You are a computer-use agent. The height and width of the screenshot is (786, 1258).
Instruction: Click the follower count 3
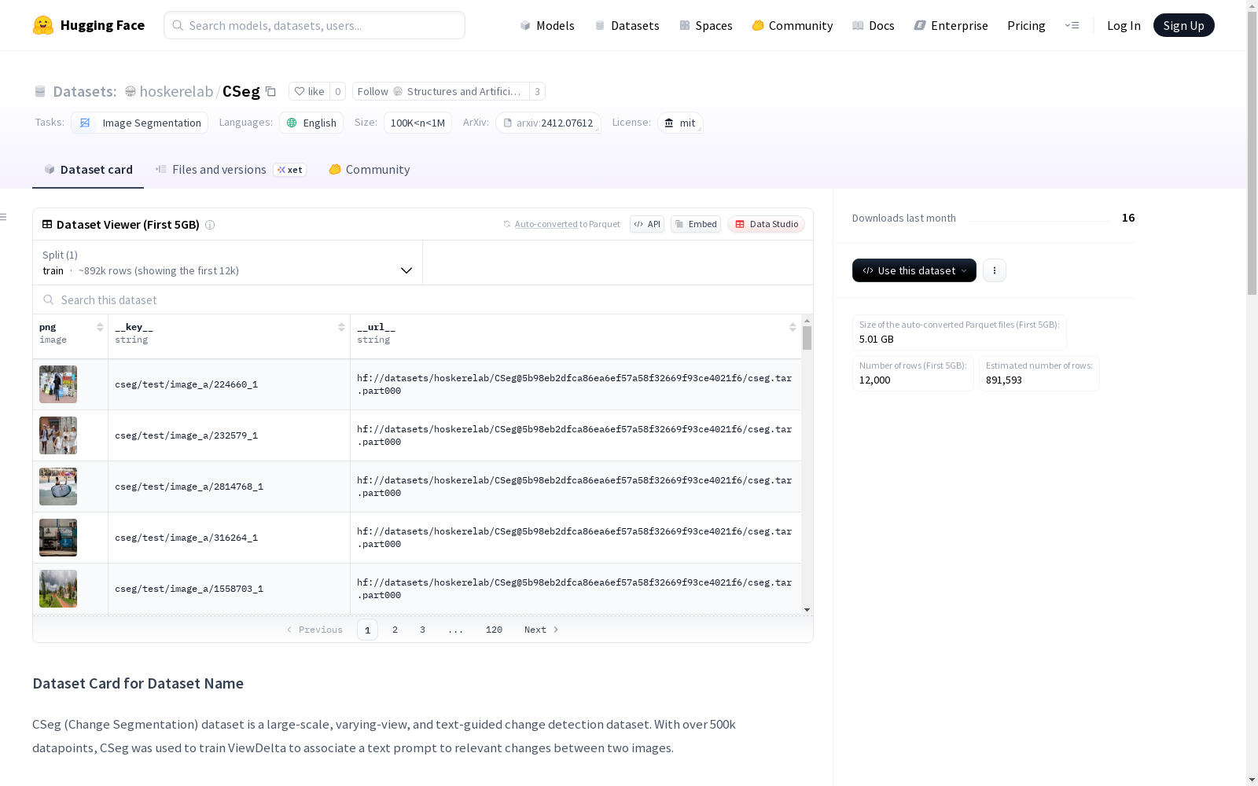537,91
